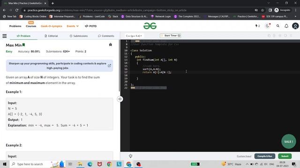Viewport: 300px width, 168px height.
Task: Toggle editor theme brightness icon
Action: pos(130,156)
